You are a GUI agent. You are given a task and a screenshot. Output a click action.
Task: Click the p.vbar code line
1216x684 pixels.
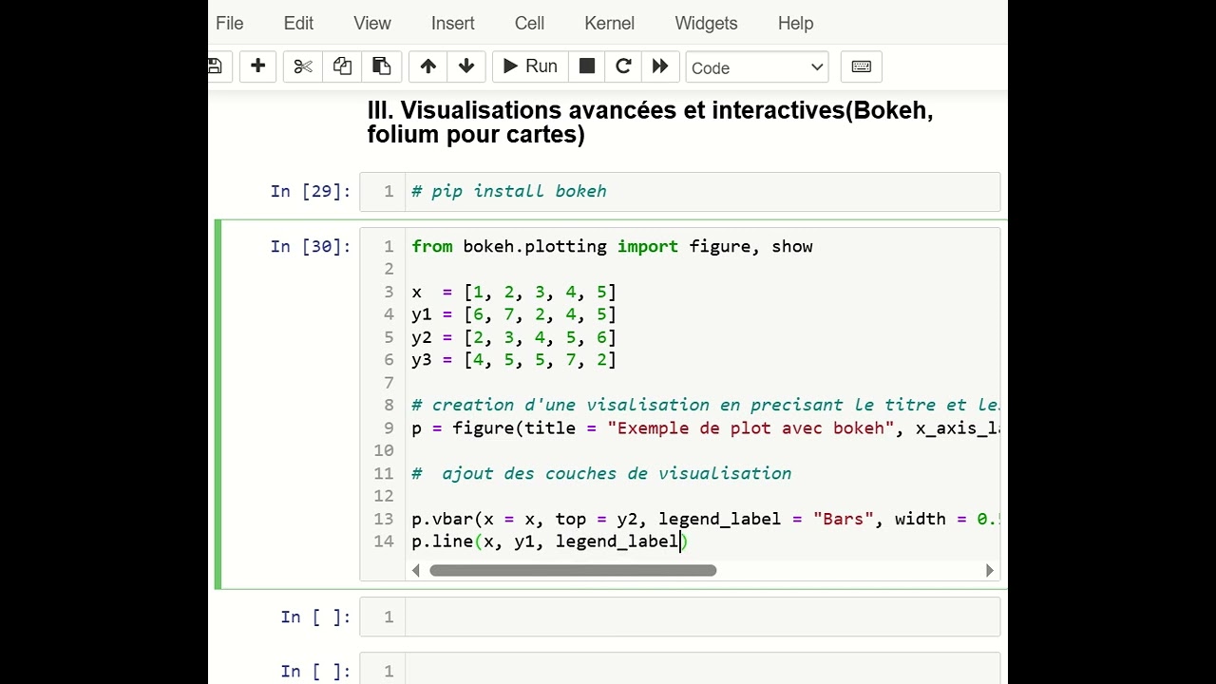pyautogui.click(x=705, y=519)
